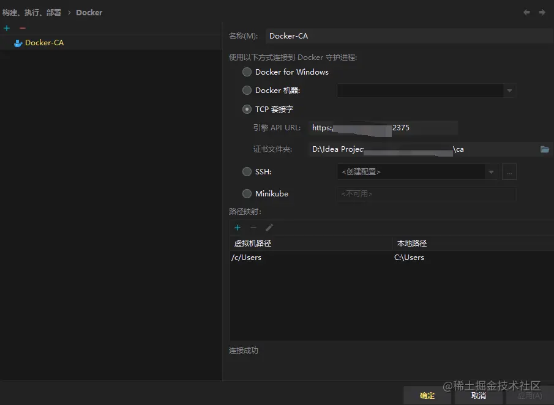Click the 名称 name input field
The image size is (554, 405).
coord(410,36)
